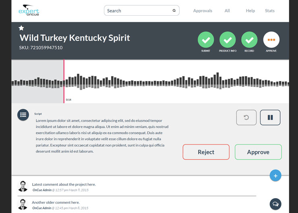
Task: Open the Approve step status circle
Action: pyautogui.click(x=271, y=40)
